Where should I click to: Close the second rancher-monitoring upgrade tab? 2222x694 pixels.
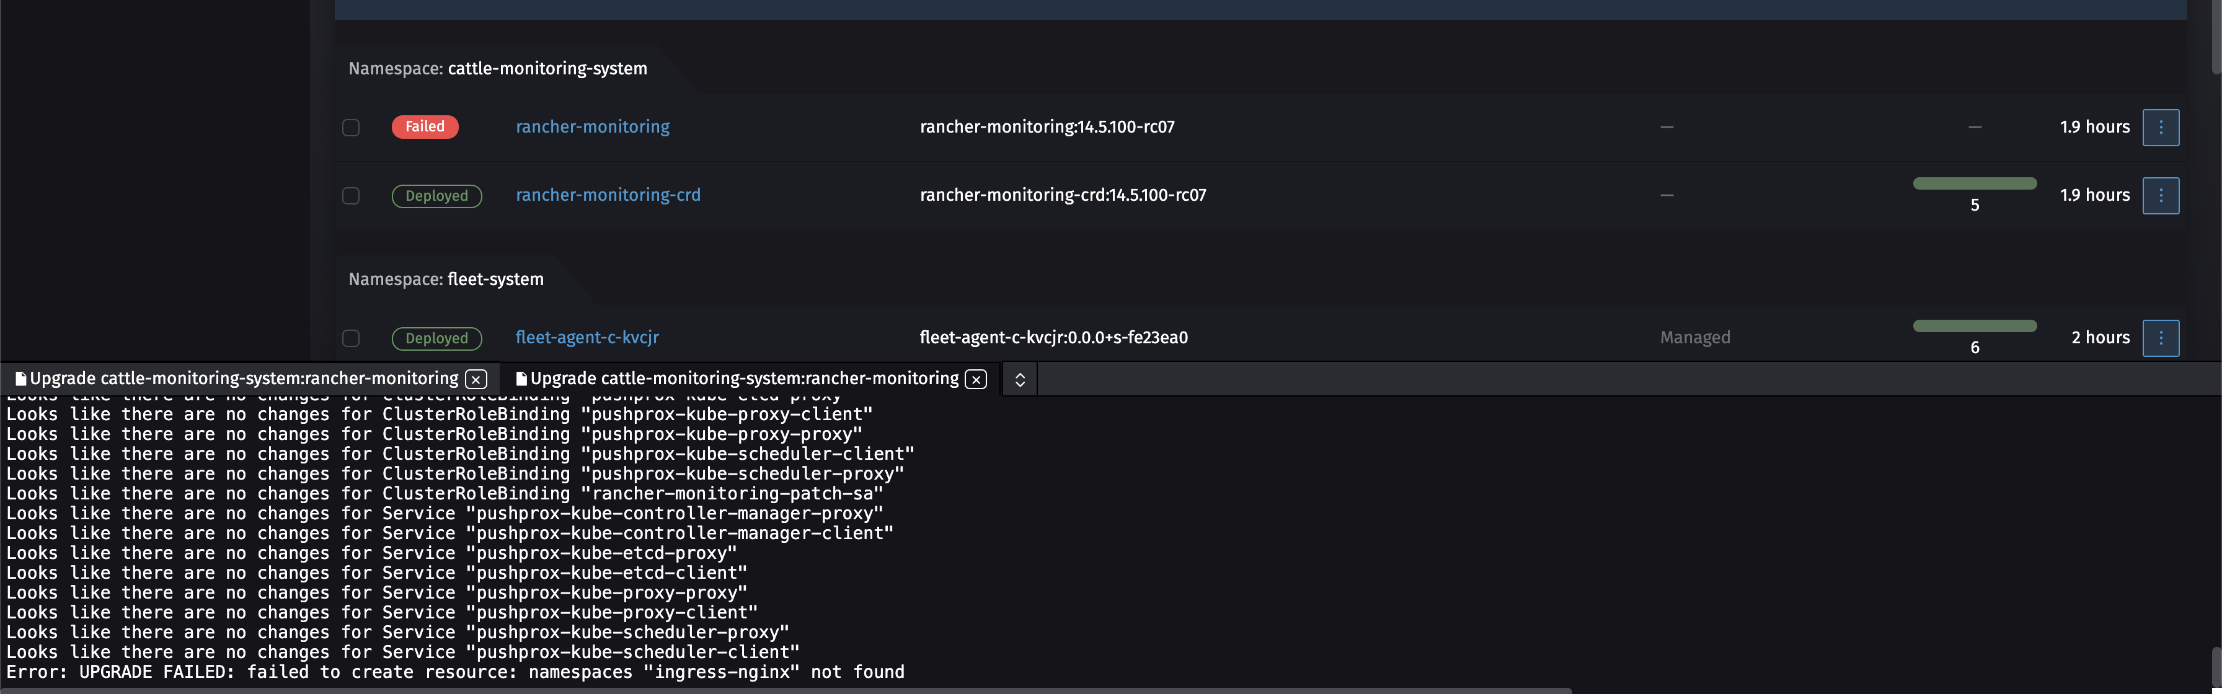coord(976,379)
